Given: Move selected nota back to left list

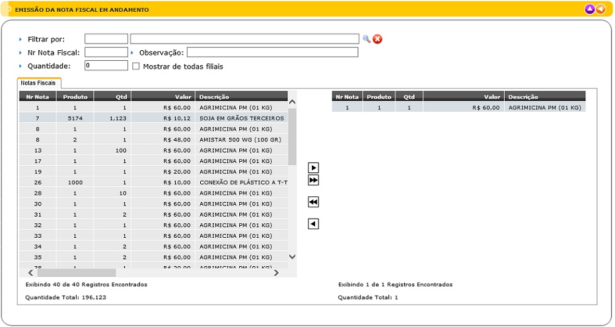Looking at the screenshot, I should tap(314, 224).
